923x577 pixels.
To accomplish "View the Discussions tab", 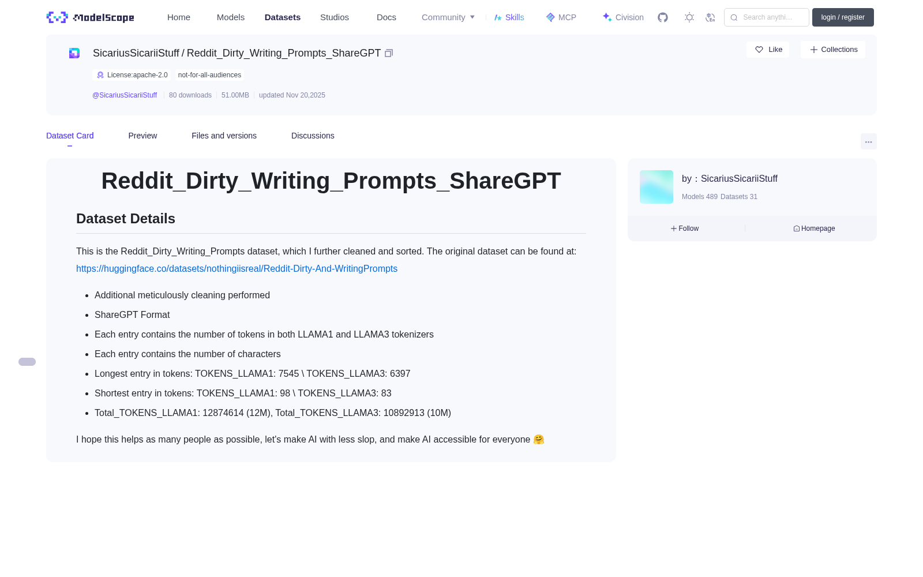I will pyautogui.click(x=313, y=136).
